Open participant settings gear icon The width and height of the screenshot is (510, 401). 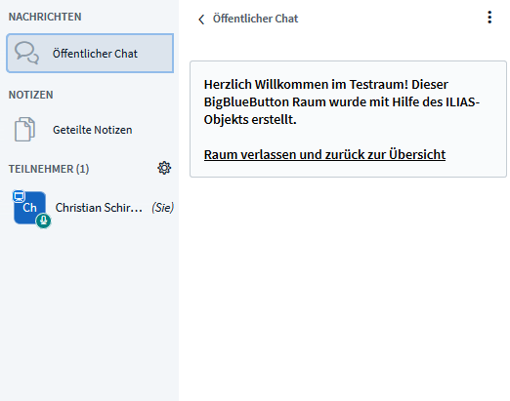(164, 168)
